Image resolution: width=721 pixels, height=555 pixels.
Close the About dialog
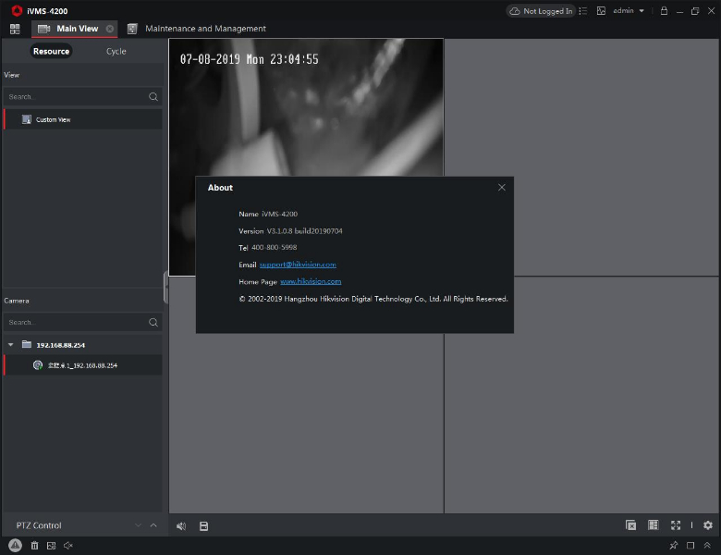pyautogui.click(x=502, y=187)
